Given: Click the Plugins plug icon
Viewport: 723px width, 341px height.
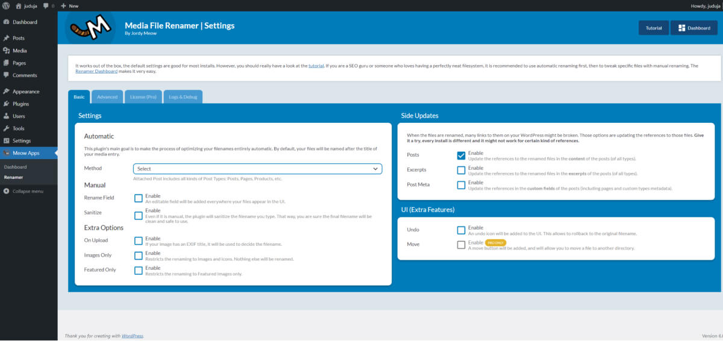Looking at the screenshot, I should tap(7, 104).
